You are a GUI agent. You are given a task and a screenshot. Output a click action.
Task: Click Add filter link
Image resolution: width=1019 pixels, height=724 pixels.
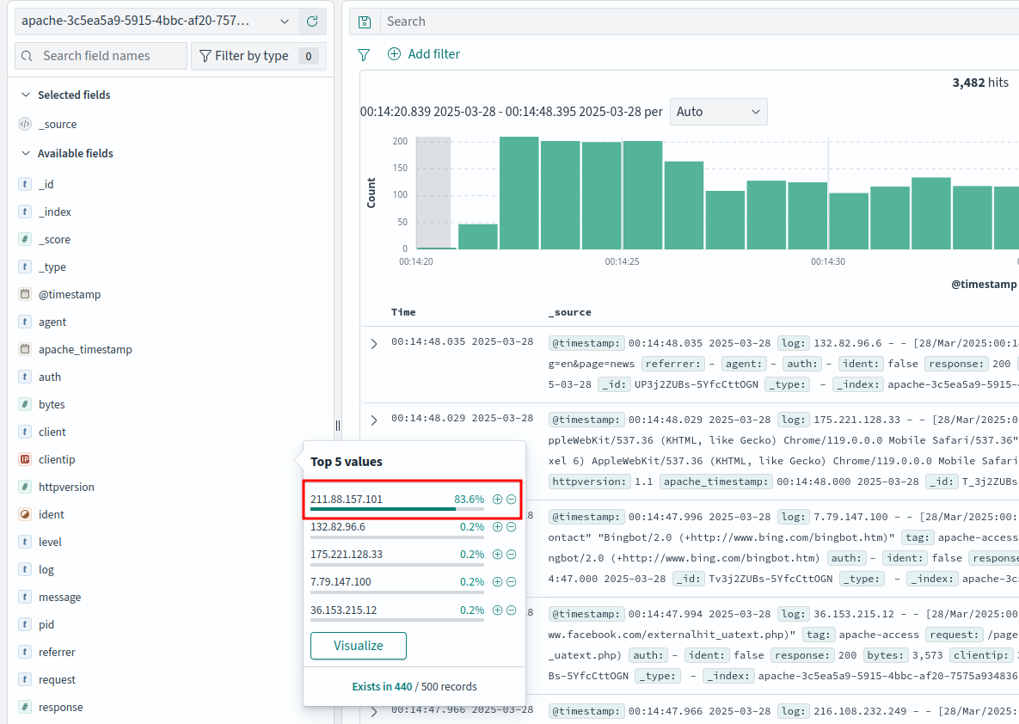(x=424, y=54)
